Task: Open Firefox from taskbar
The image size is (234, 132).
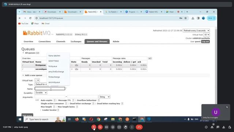Action: [77, 119]
